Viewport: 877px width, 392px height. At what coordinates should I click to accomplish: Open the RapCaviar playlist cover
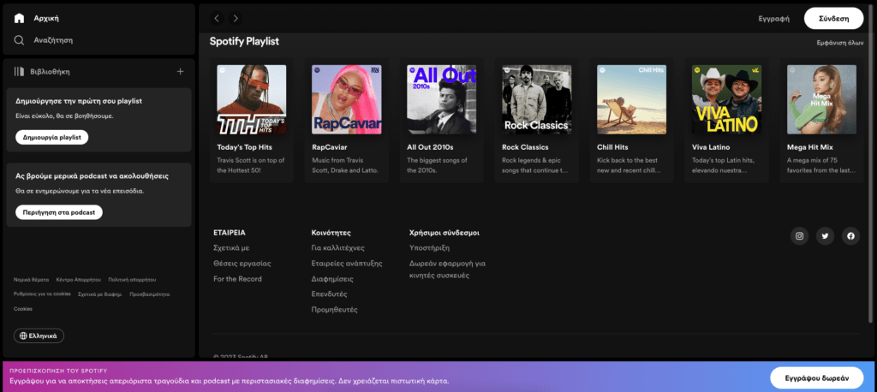point(346,100)
